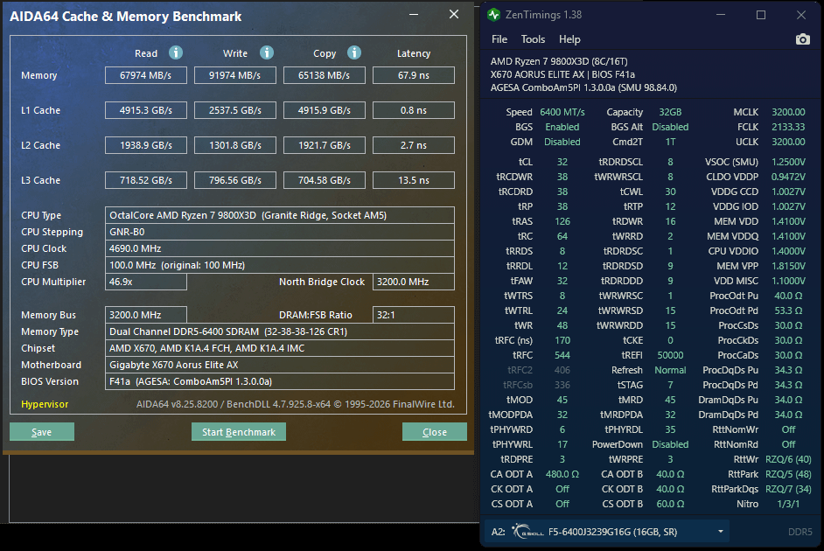Minimize the ZenTimings window

coord(721,15)
